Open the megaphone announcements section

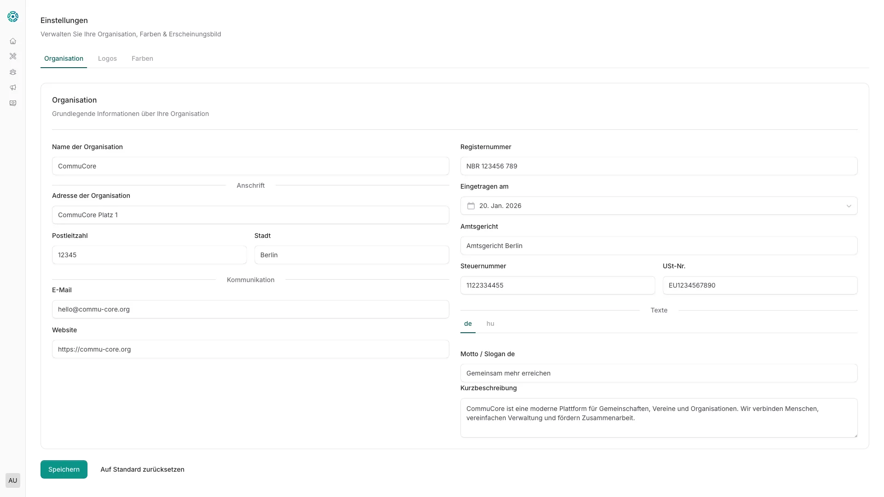[13, 87]
